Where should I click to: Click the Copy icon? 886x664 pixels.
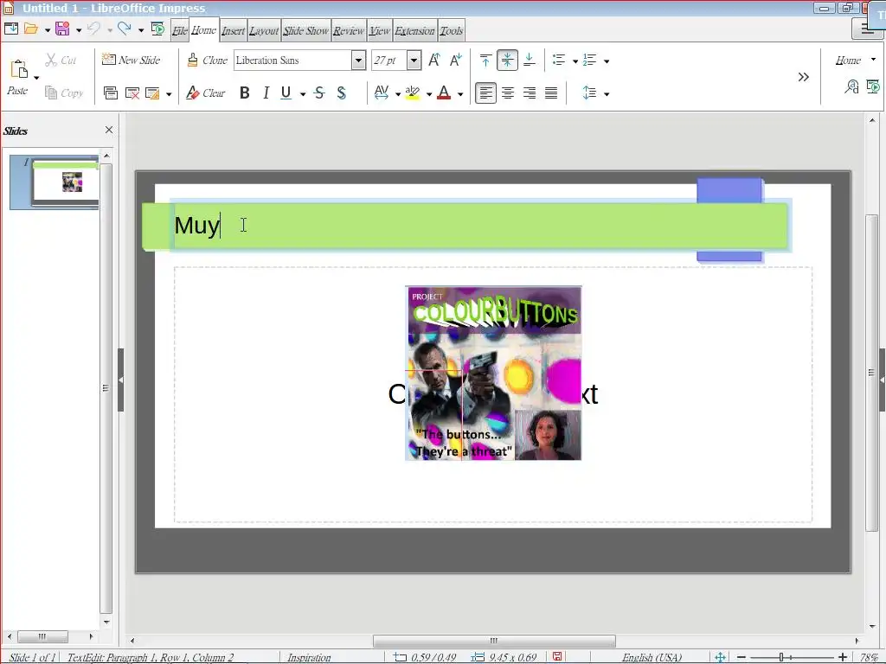pos(51,93)
